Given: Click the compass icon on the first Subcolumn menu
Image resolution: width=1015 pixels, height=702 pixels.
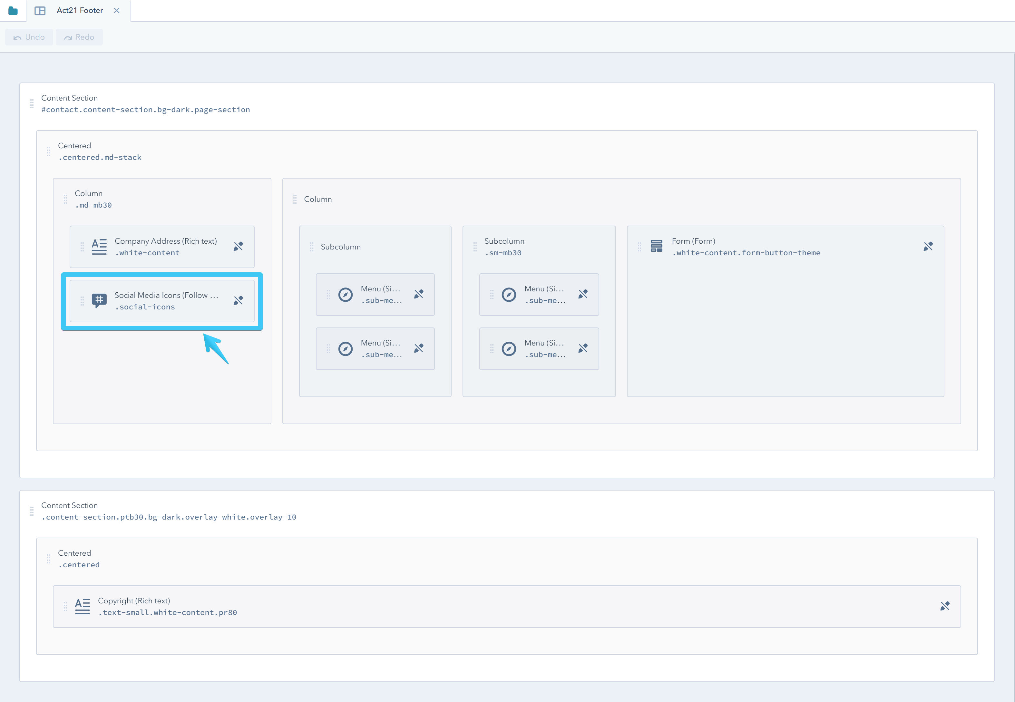Looking at the screenshot, I should 346,294.
